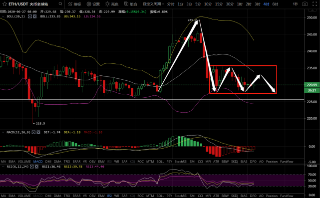Open chart 设置 settings gear

[x=93, y=4]
